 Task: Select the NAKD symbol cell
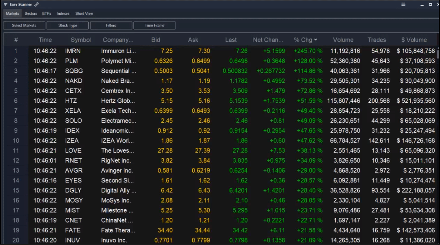[74, 81]
